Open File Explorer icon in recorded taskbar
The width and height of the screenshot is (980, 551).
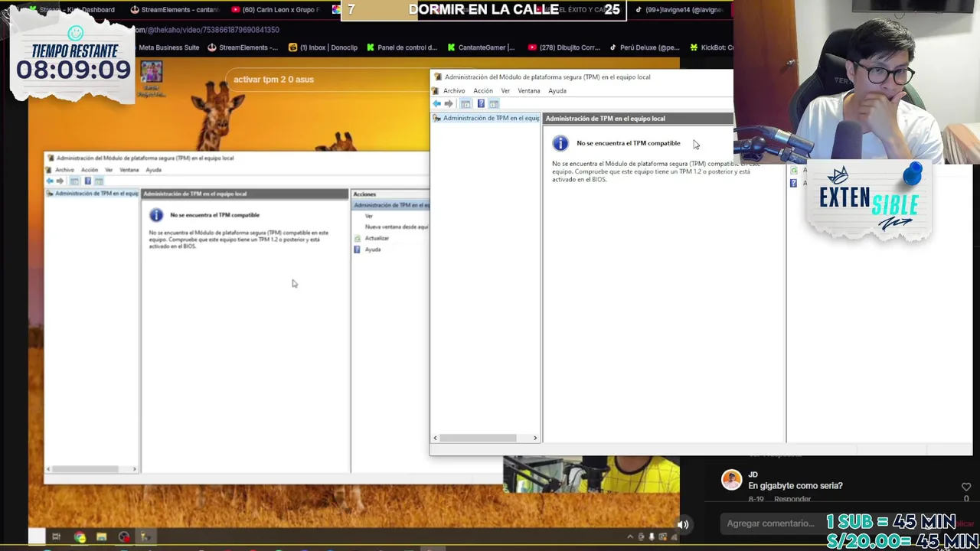point(101,537)
